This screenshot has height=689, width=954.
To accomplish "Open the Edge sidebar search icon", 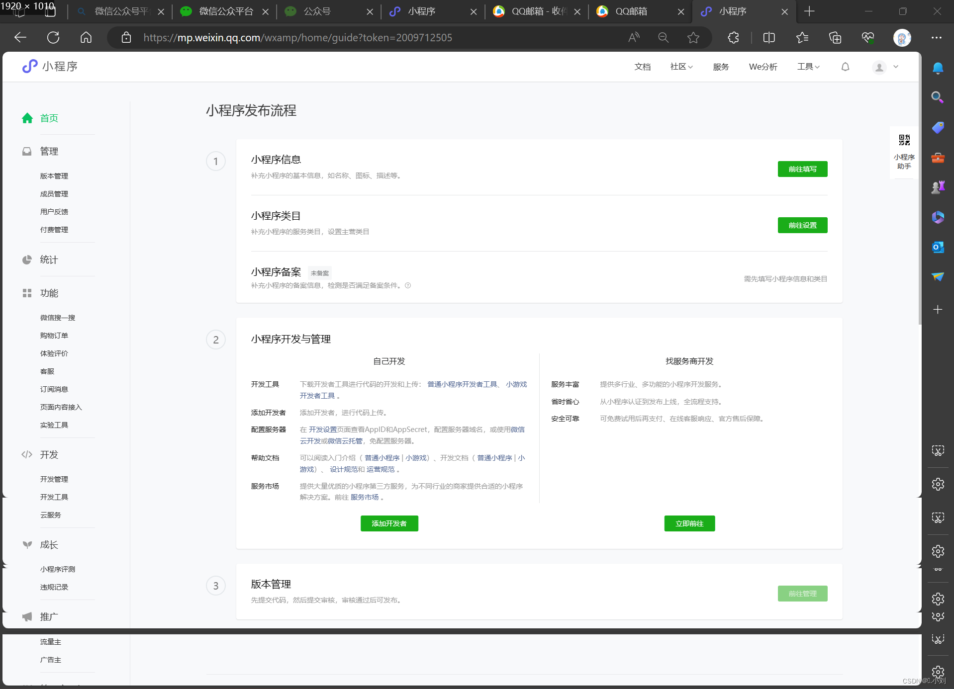I will 938,97.
